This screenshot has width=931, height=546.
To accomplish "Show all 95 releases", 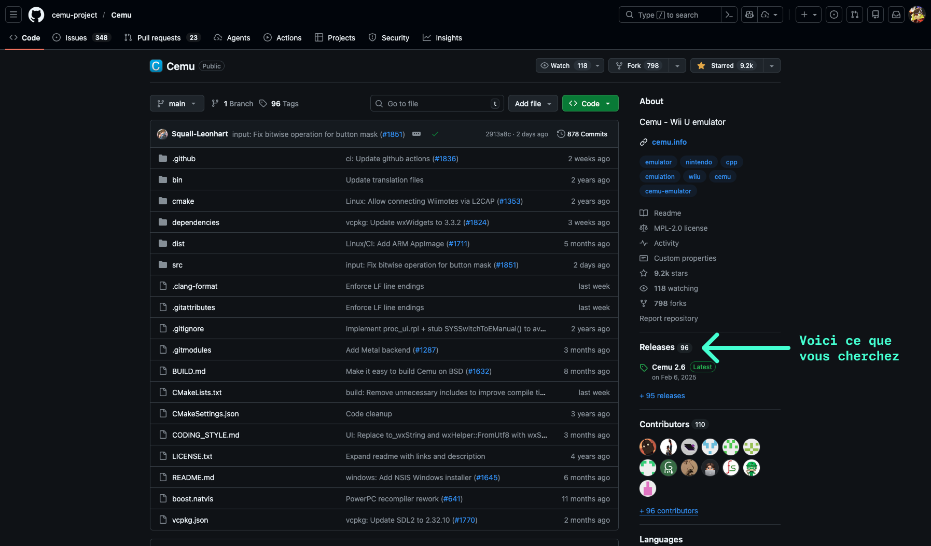I will 662,396.
